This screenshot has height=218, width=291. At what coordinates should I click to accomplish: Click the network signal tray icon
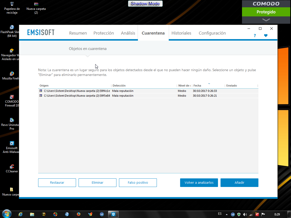point(251,214)
